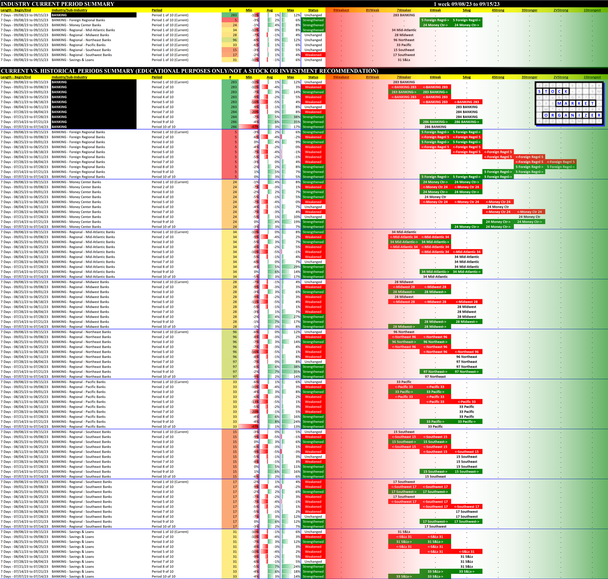Image resolution: width=608 pixels, height=579 pixels.
Task: Click Length - Begin/End header in top table
Action: pos(16,10)
